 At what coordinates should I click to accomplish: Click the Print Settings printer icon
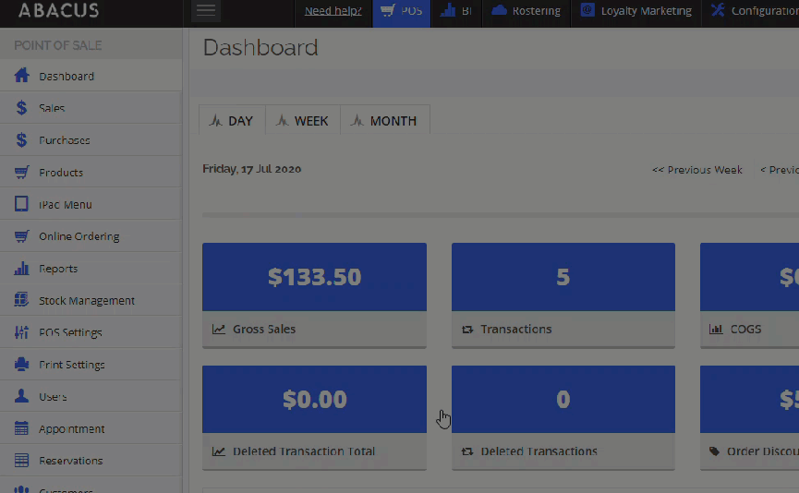coord(21,365)
